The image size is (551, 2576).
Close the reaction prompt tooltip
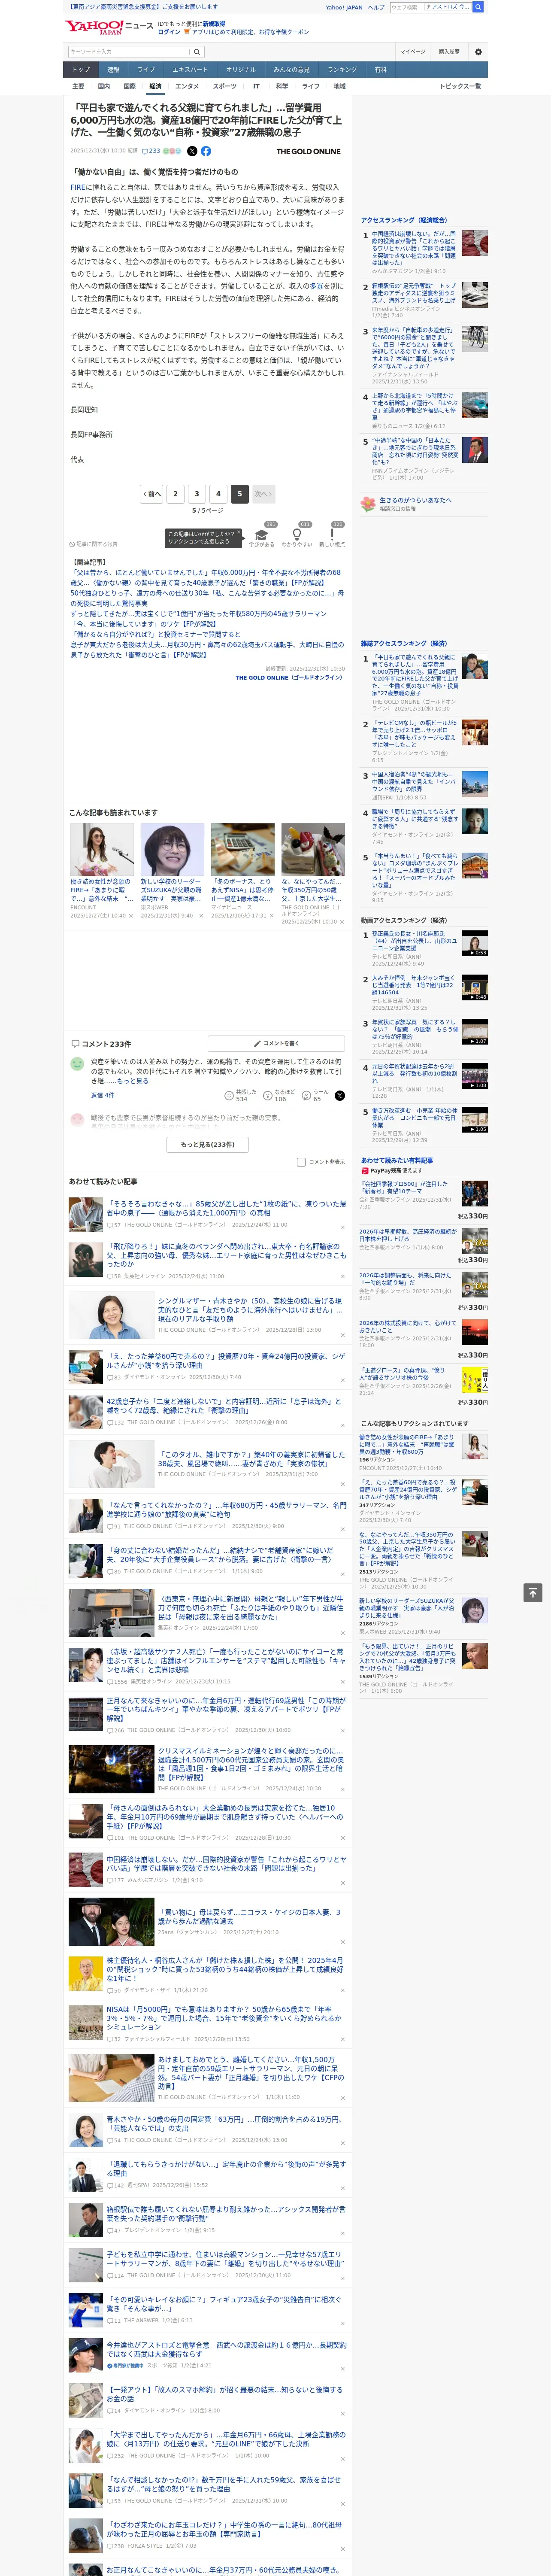(x=240, y=533)
